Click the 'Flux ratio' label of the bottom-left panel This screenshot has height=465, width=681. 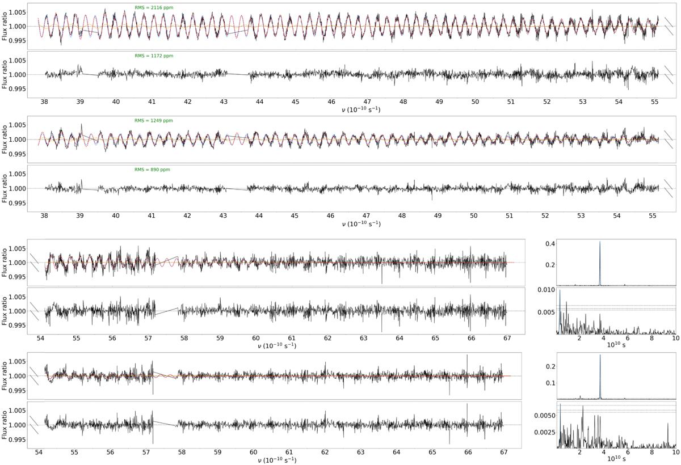pyautogui.click(x=6, y=425)
